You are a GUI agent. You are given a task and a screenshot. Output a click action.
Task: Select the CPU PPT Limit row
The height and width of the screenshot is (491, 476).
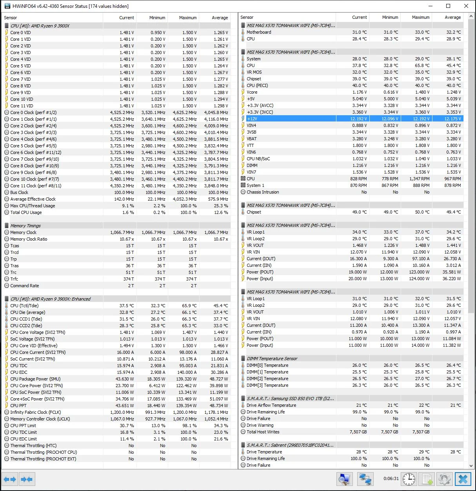(117, 426)
